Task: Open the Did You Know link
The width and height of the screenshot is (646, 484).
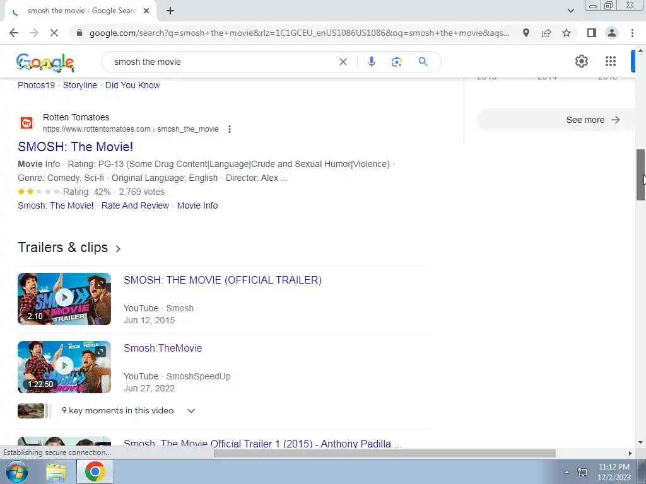Action: [x=132, y=85]
